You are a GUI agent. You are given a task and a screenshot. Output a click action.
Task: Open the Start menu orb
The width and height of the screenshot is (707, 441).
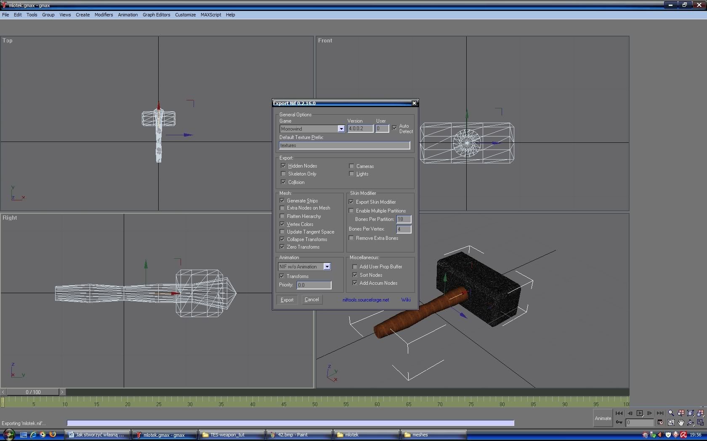coord(8,435)
